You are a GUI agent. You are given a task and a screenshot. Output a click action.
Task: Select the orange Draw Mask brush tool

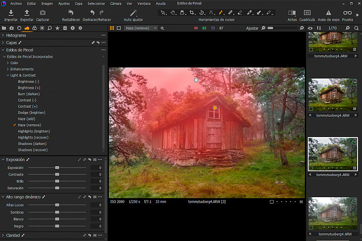[x=221, y=13]
